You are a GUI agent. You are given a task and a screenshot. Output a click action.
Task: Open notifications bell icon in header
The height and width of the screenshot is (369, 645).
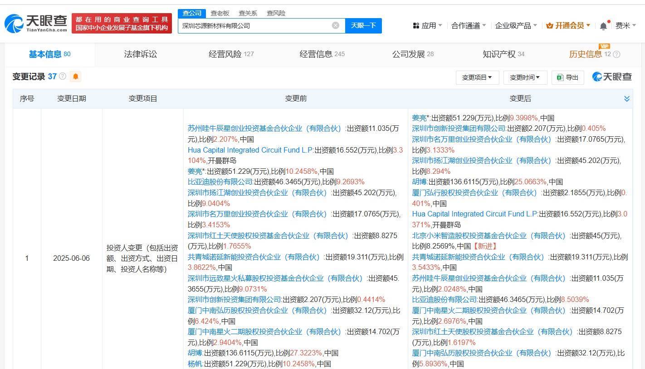[603, 26]
